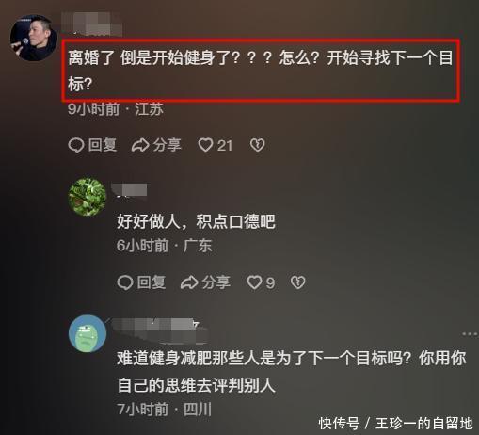
Task: Click the share arrow icon under the Jiangsu comment
Action: 140,145
